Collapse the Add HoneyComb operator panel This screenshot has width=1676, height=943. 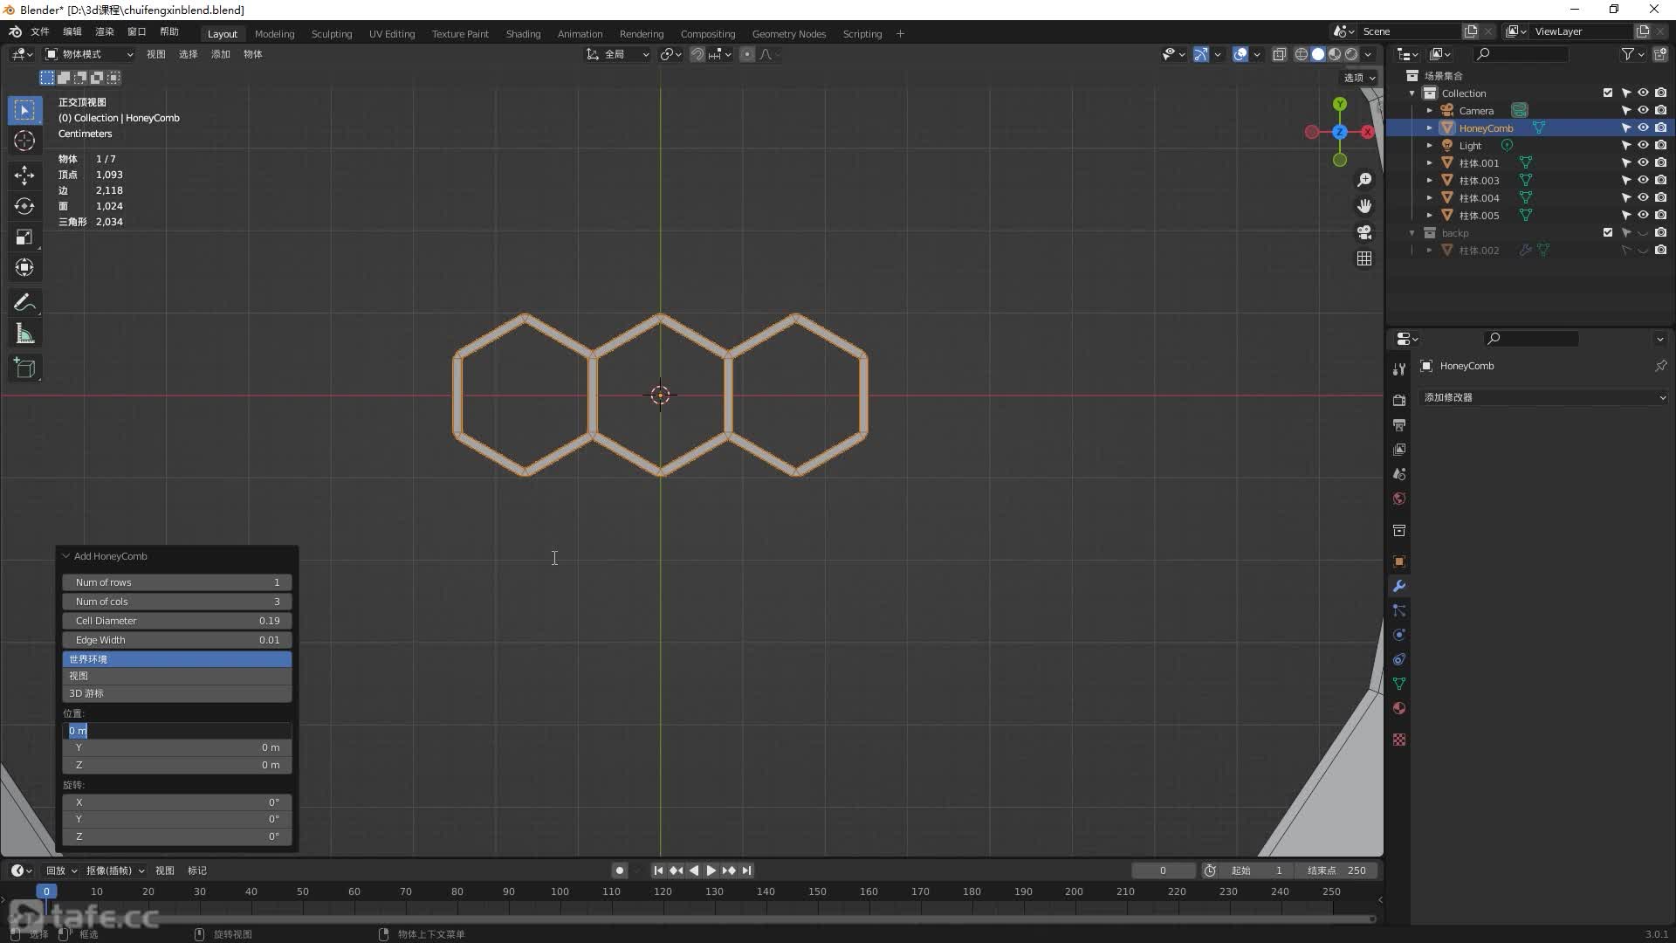tap(65, 556)
